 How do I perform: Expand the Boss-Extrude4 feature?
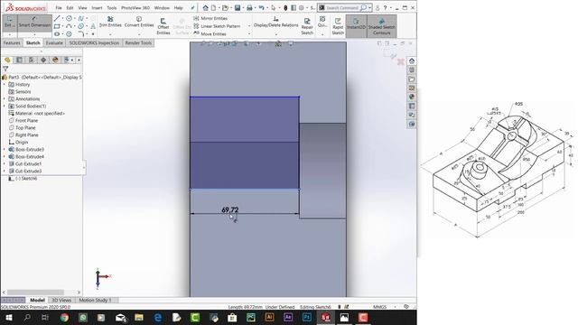[x=5, y=156]
